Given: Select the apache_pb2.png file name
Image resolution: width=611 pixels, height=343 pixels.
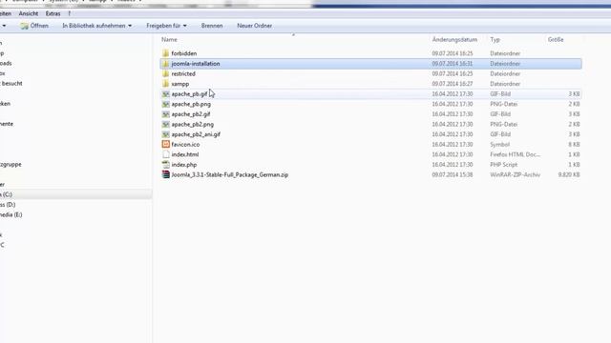Looking at the screenshot, I should click(x=193, y=124).
